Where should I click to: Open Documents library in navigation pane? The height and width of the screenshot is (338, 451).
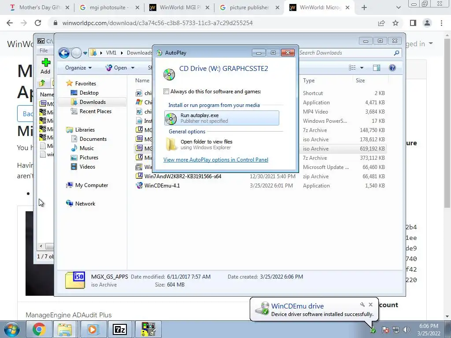click(93, 139)
